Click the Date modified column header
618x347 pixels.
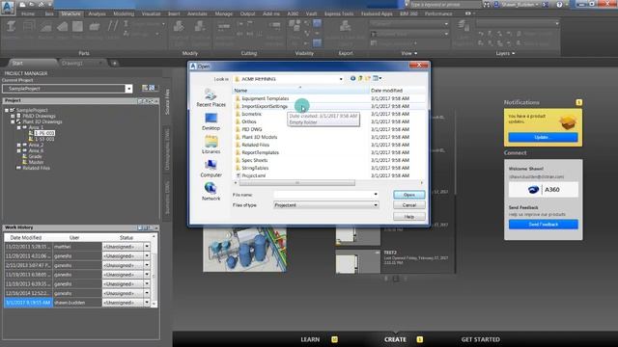click(x=397, y=91)
